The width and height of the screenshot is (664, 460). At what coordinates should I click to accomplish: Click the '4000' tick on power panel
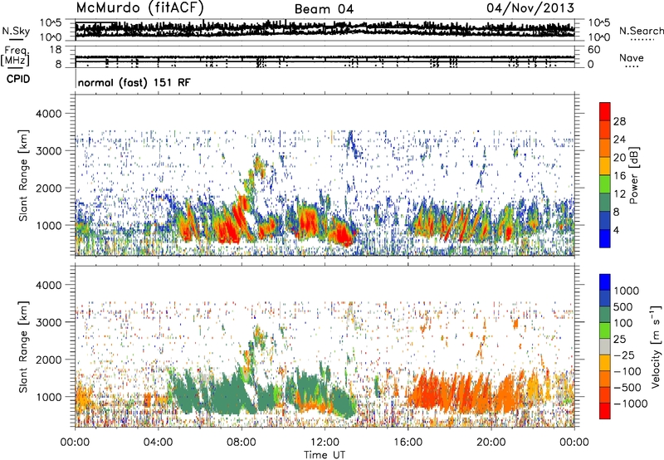tap(48, 114)
